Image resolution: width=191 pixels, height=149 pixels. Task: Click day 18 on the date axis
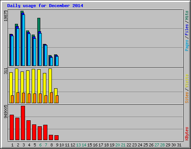pos(106,145)
